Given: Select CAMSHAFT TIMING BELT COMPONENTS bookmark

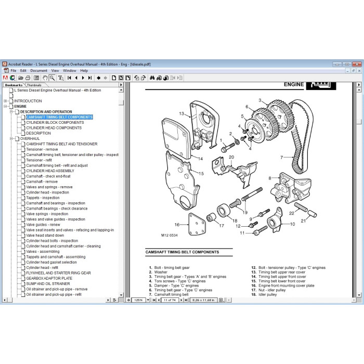Looking at the screenshot, I should [x=59, y=117].
